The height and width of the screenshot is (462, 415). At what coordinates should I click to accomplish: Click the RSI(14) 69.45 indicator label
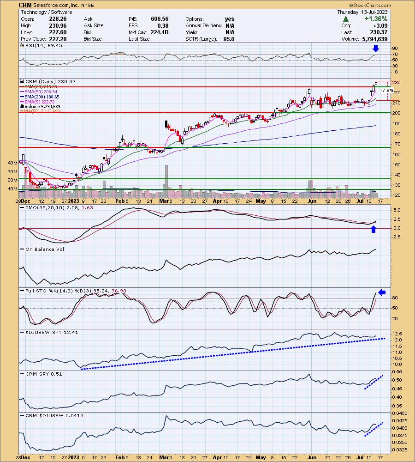(x=44, y=45)
